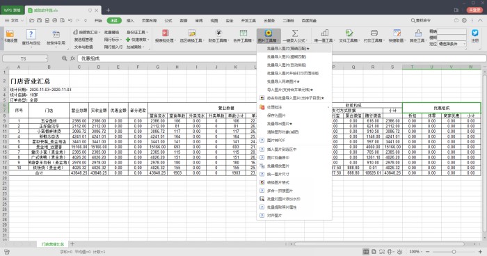
Task: Open the 查找与定位 question-mark tool
Action: coord(31,34)
